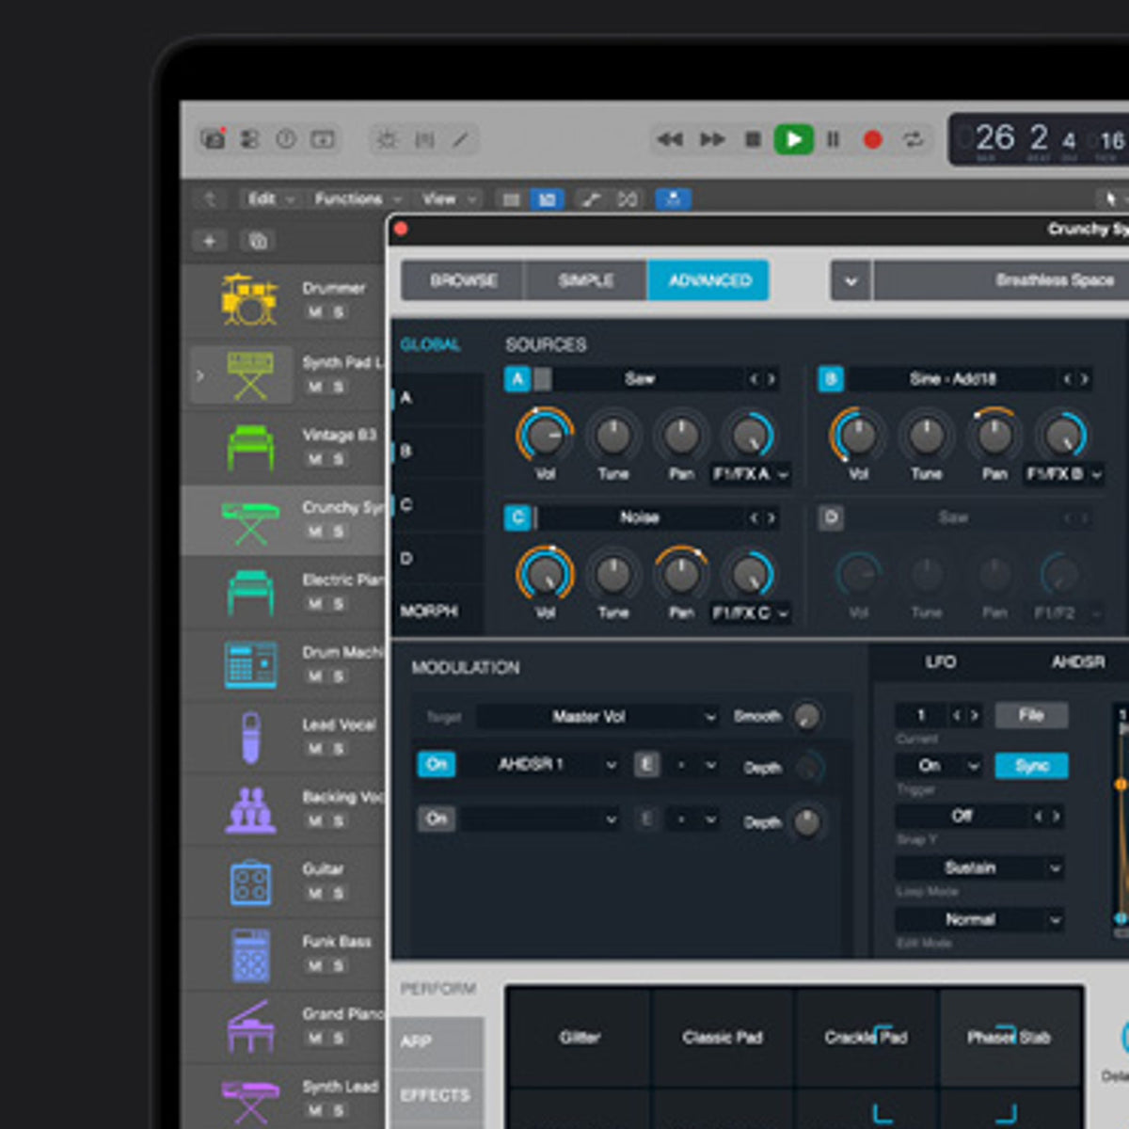Open the ARP perform tab
This screenshot has width=1129, height=1129.
[437, 1042]
